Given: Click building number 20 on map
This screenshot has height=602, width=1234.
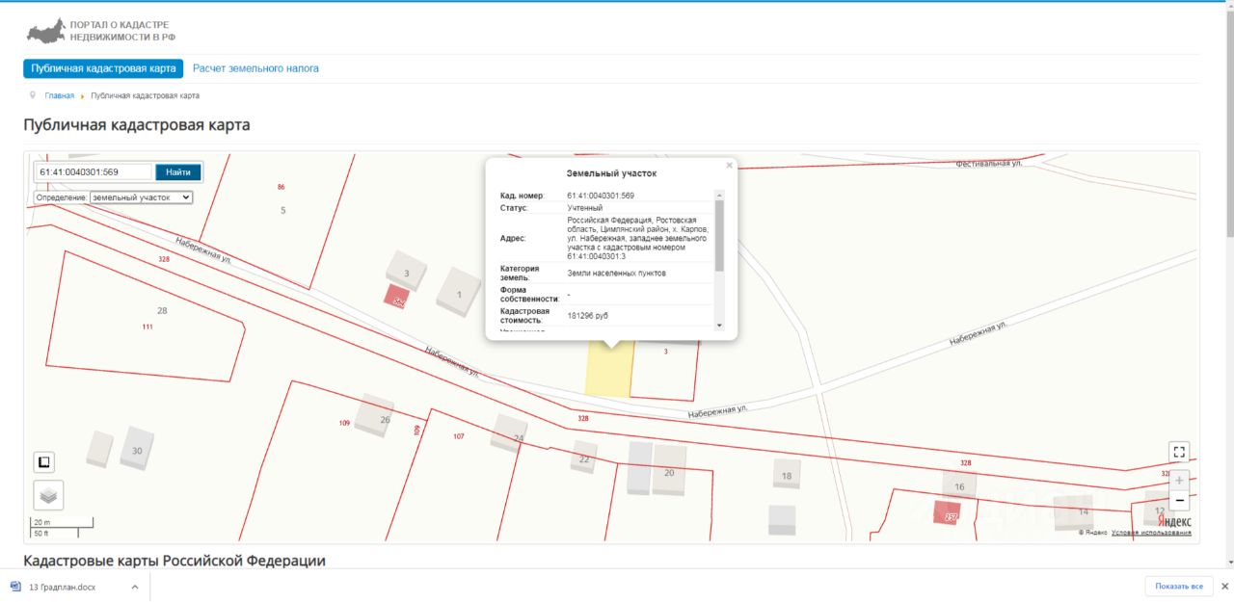Looking at the screenshot, I should [669, 473].
